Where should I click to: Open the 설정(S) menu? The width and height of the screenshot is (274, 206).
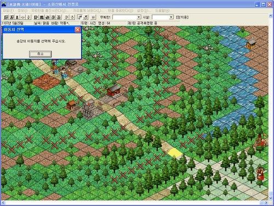point(144,10)
